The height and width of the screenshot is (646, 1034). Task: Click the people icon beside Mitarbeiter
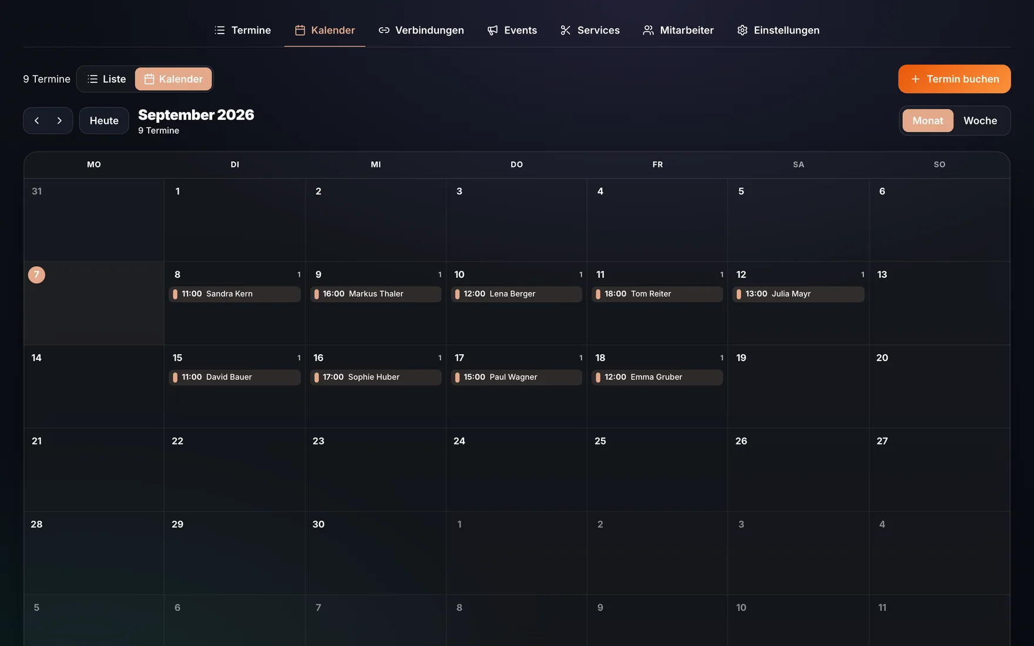[x=649, y=30]
